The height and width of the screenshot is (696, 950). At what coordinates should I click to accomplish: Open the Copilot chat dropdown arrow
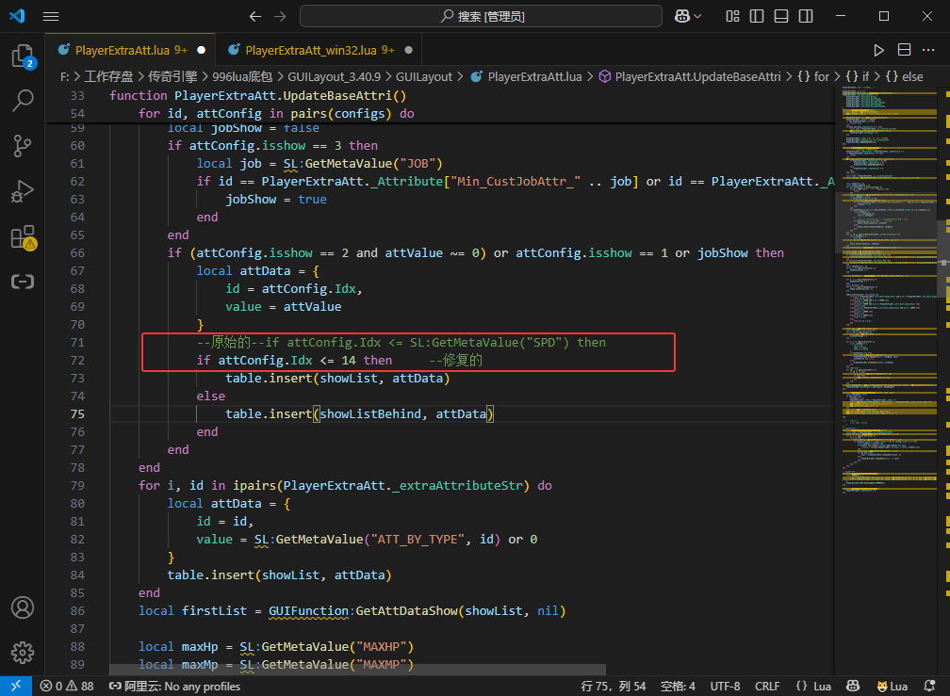coord(698,17)
